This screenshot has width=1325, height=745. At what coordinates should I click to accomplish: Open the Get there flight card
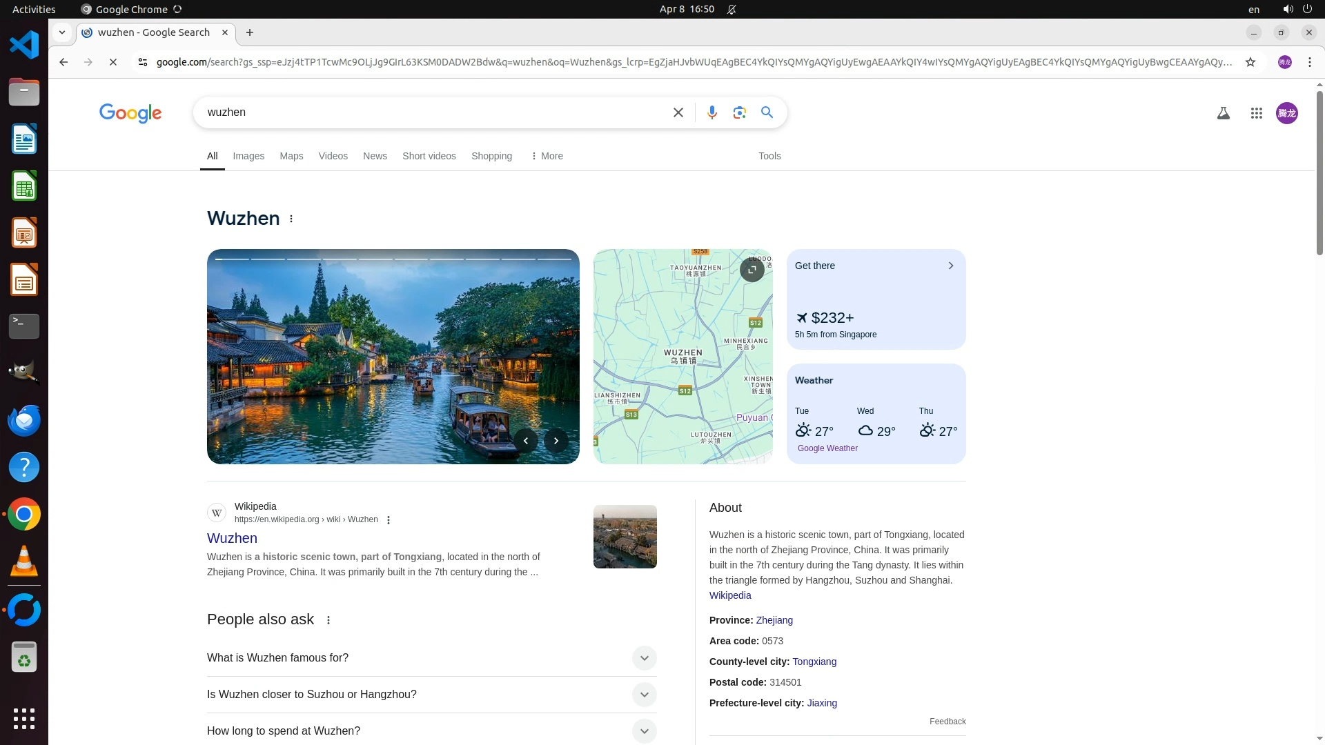coord(875,299)
